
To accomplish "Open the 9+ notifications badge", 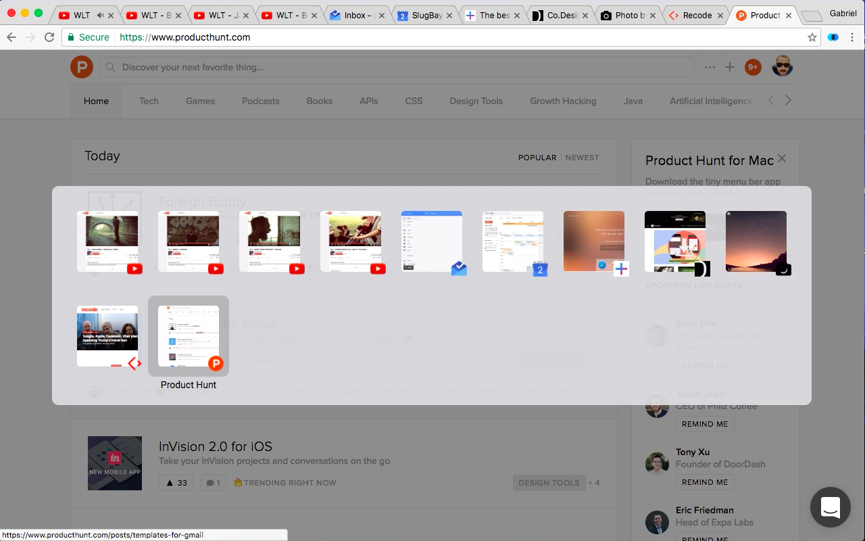I will (753, 67).
